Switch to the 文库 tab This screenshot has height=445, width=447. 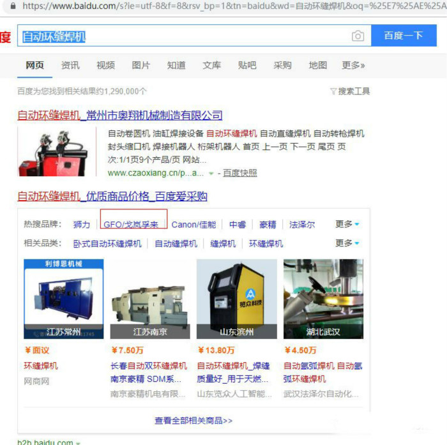[x=211, y=65]
